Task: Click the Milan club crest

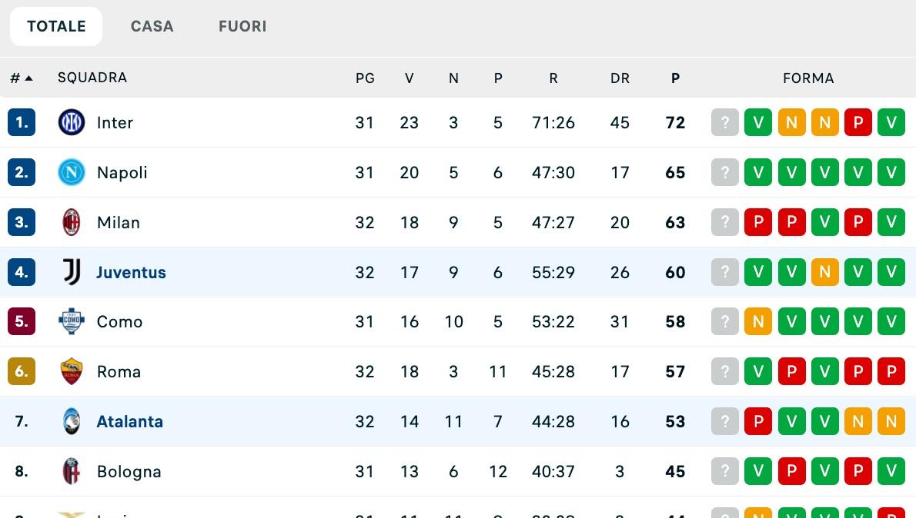Action: pos(71,222)
